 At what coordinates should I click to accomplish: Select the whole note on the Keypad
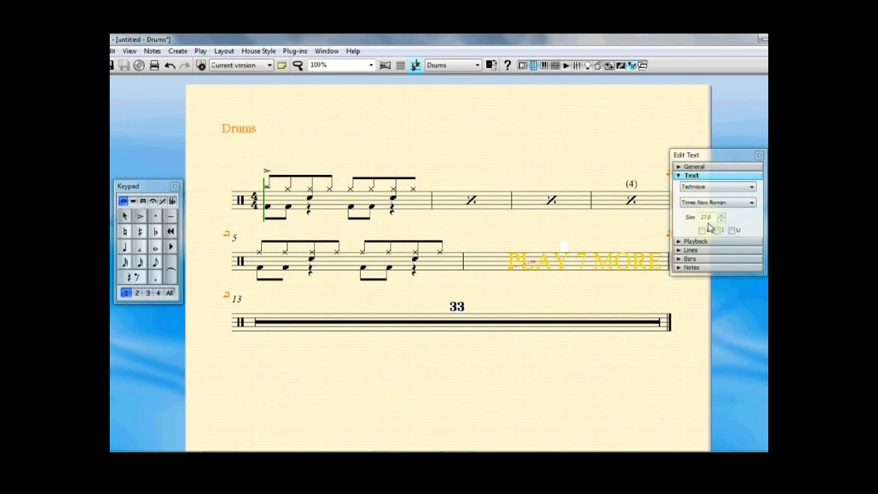click(156, 247)
